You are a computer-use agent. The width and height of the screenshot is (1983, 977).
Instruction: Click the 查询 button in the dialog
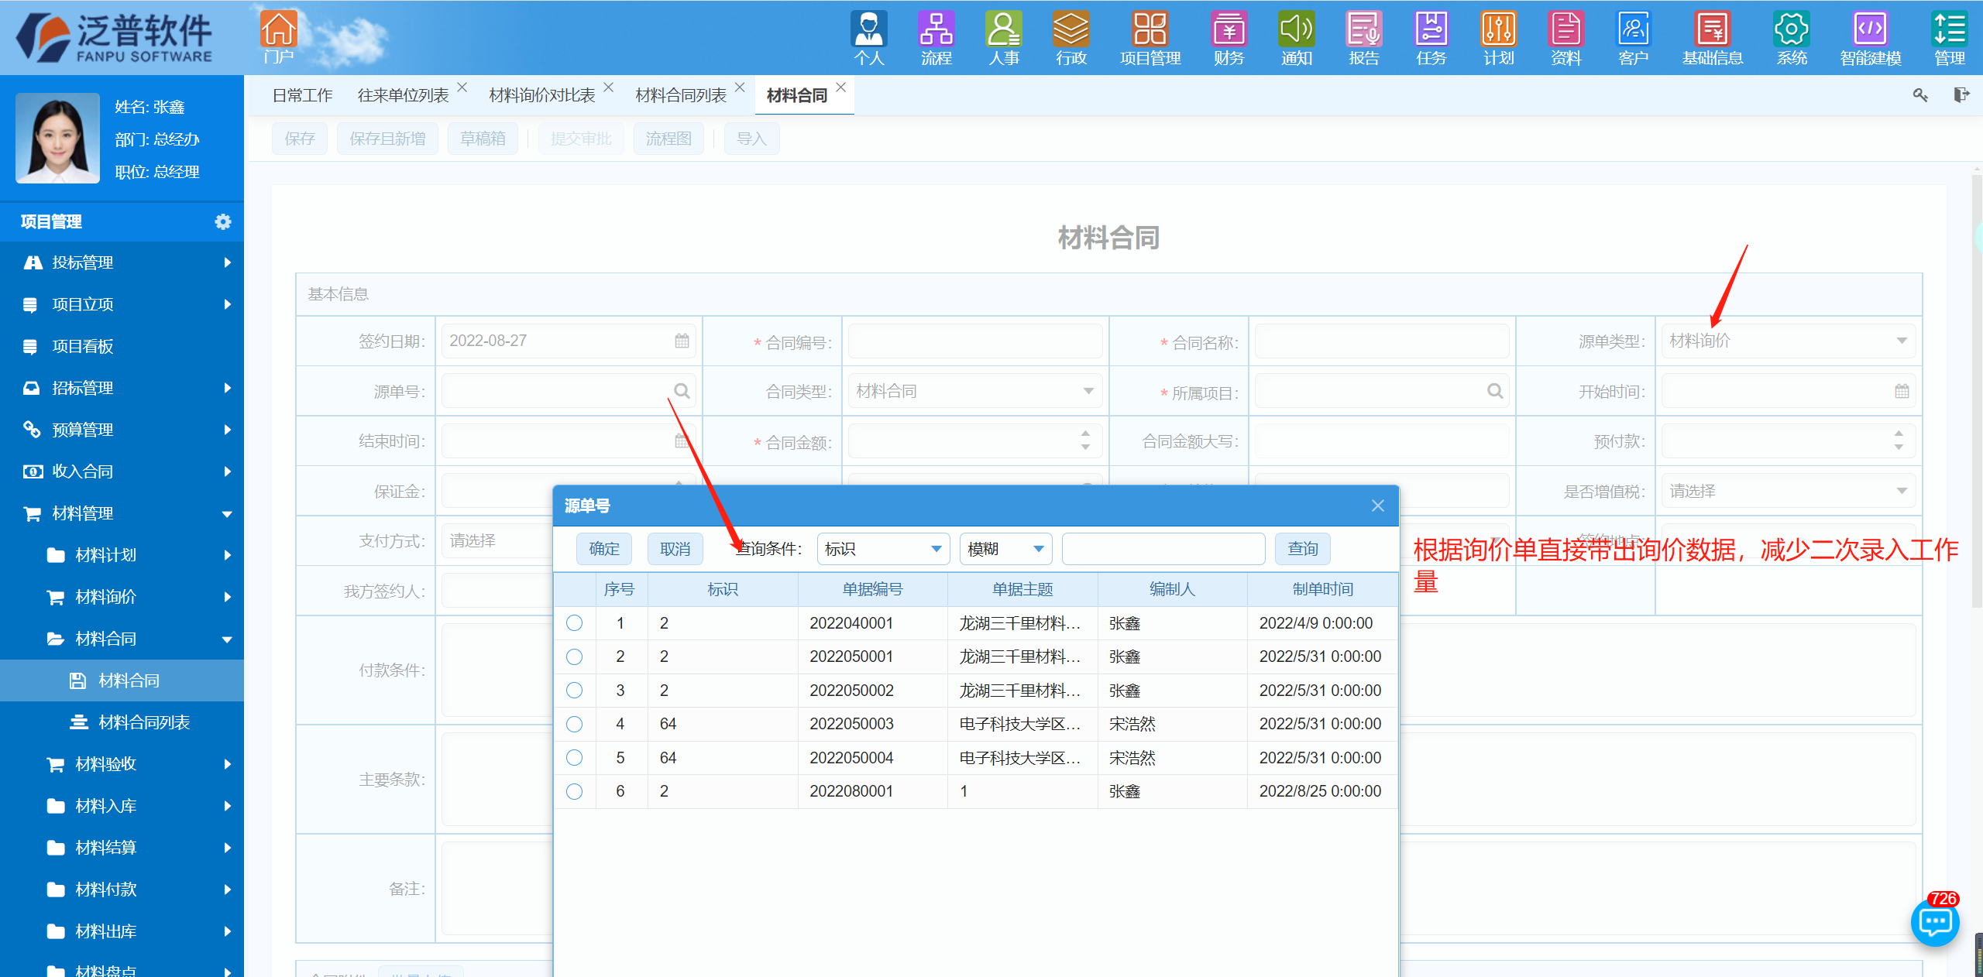click(1302, 549)
